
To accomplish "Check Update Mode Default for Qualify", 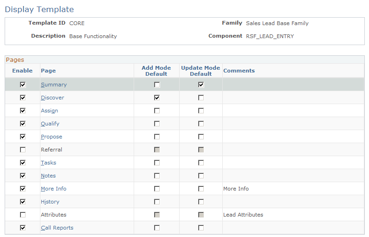I will 201,124.
